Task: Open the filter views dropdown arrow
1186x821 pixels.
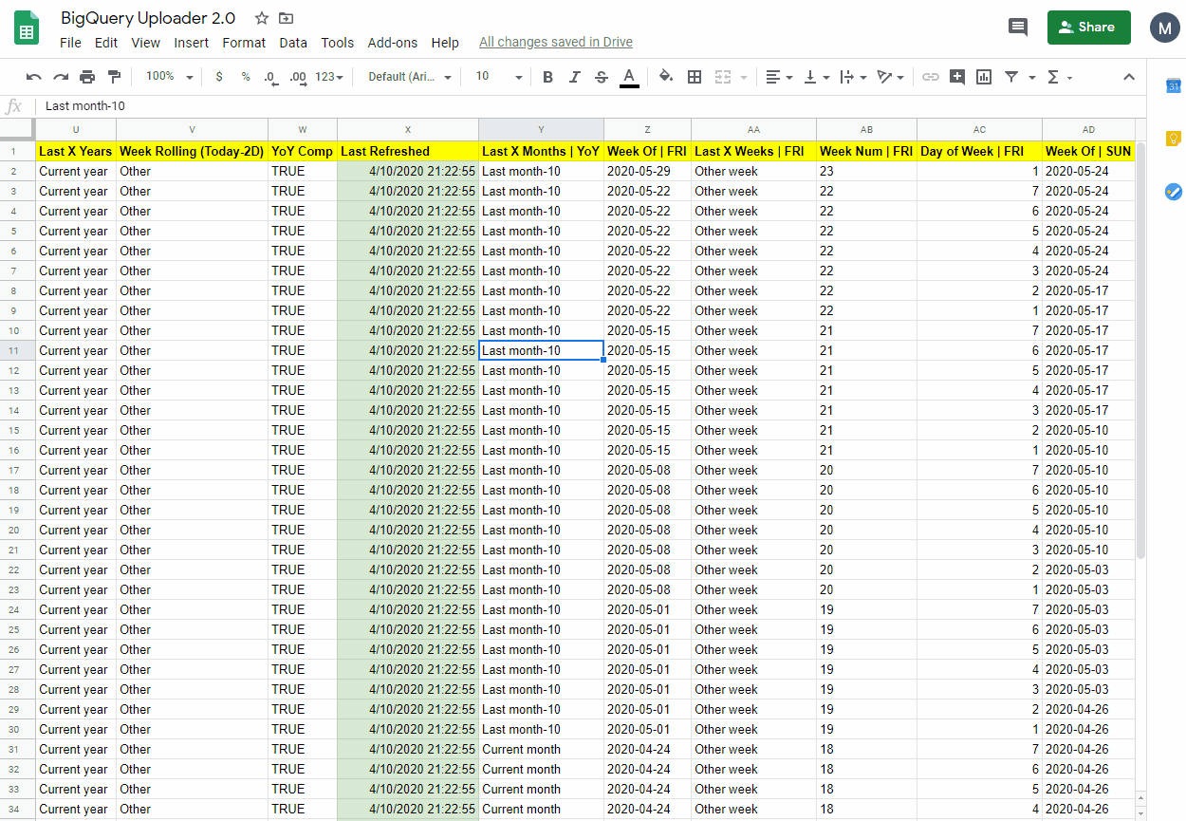Action: (x=1032, y=77)
